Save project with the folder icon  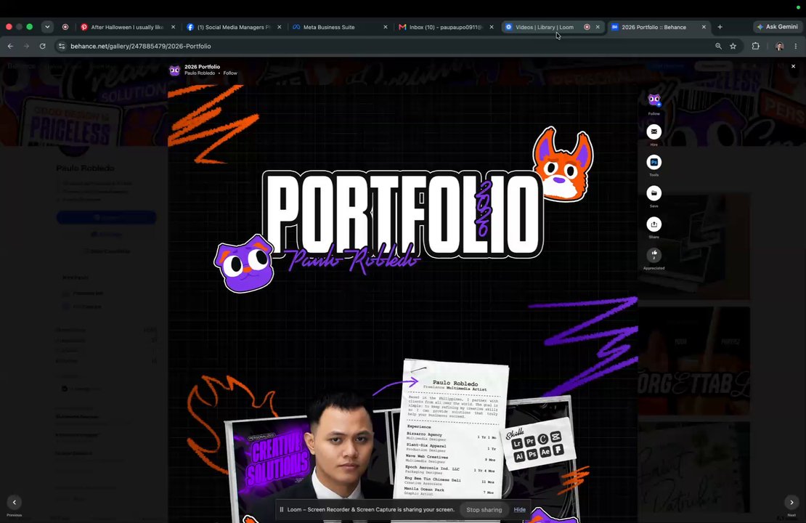pyautogui.click(x=654, y=193)
